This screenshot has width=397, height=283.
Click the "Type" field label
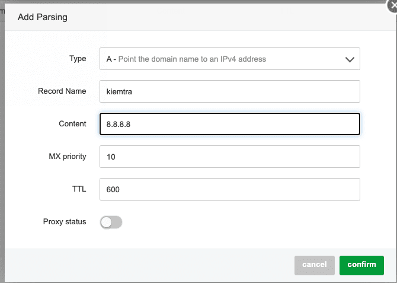pyautogui.click(x=78, y=59)
